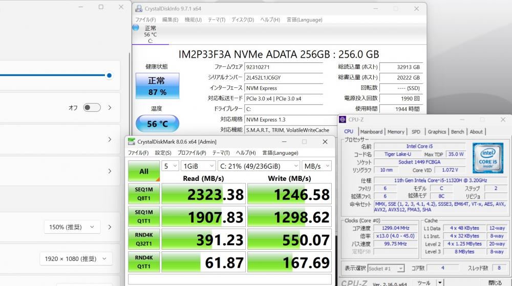The height and width of the screenshot is (286, 512).
Task: Click the CrystalDiskMark app icon in title bar
Action: pos(132,141)
